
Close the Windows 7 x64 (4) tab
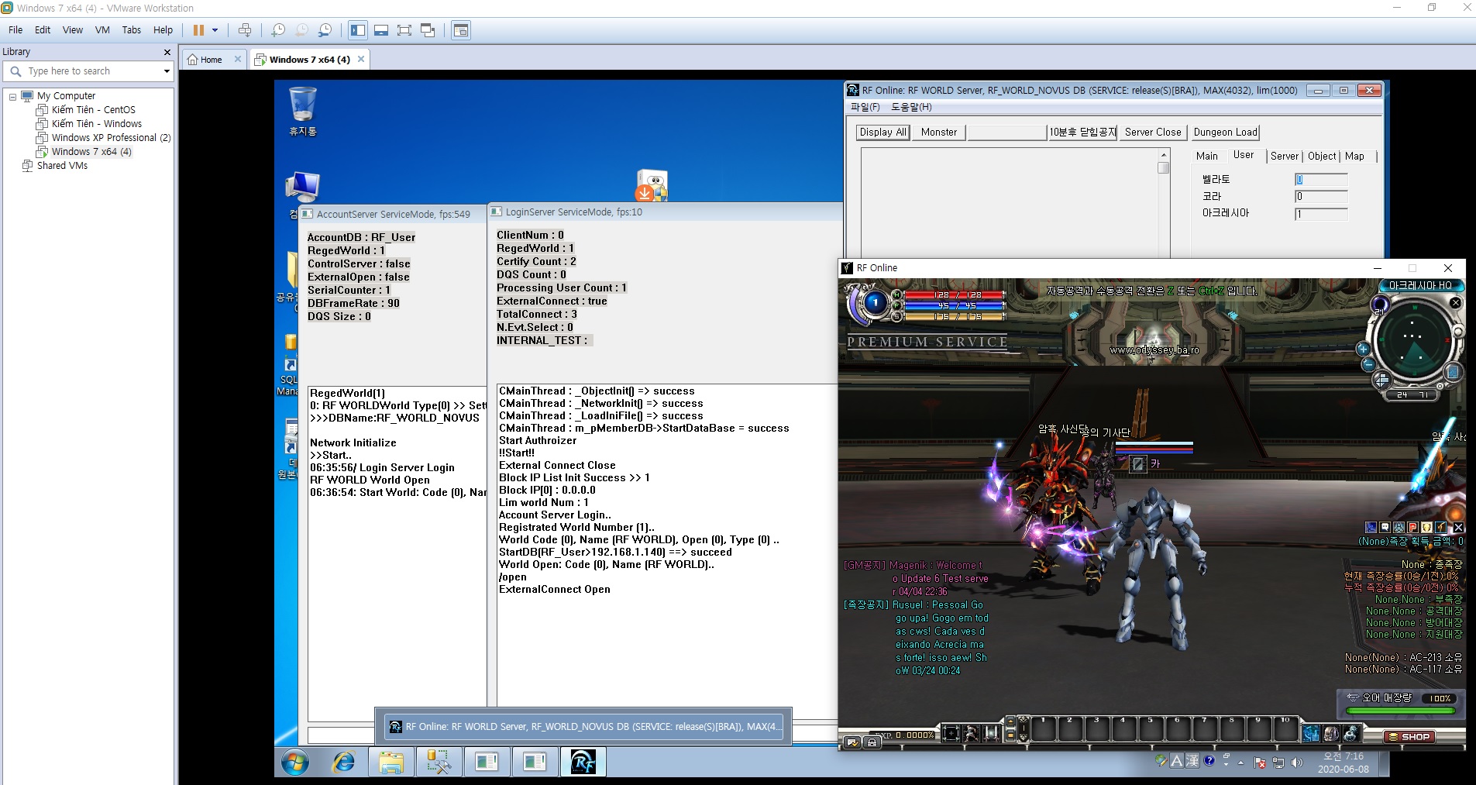(361, 59)
